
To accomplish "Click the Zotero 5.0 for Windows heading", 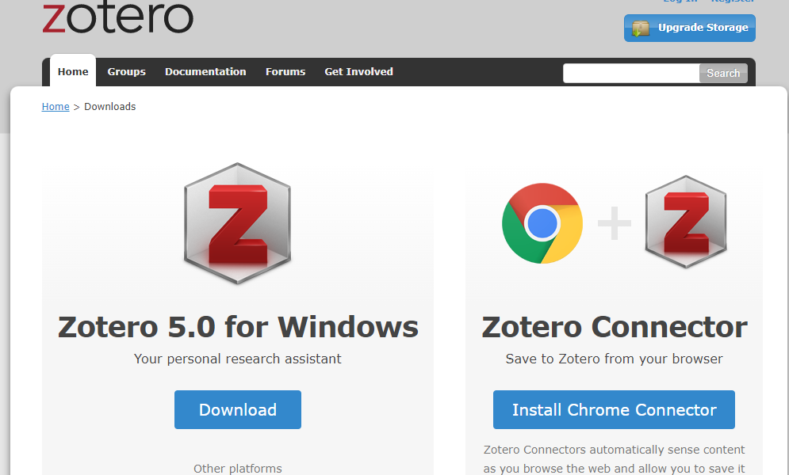I will [238, 327].
